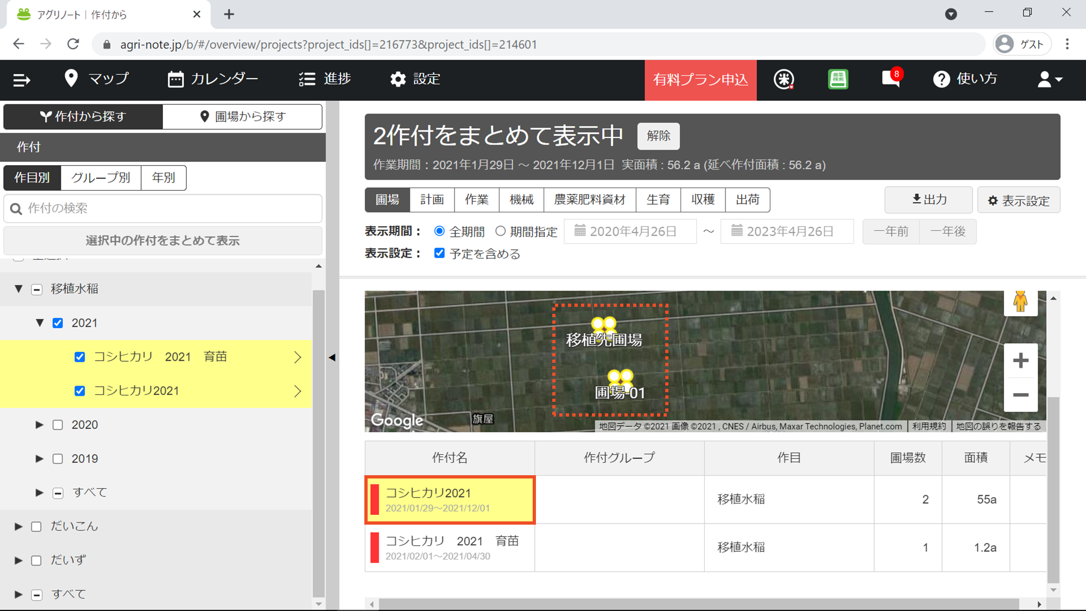Select the 期間指定 radio button

[x=500, y=231]
